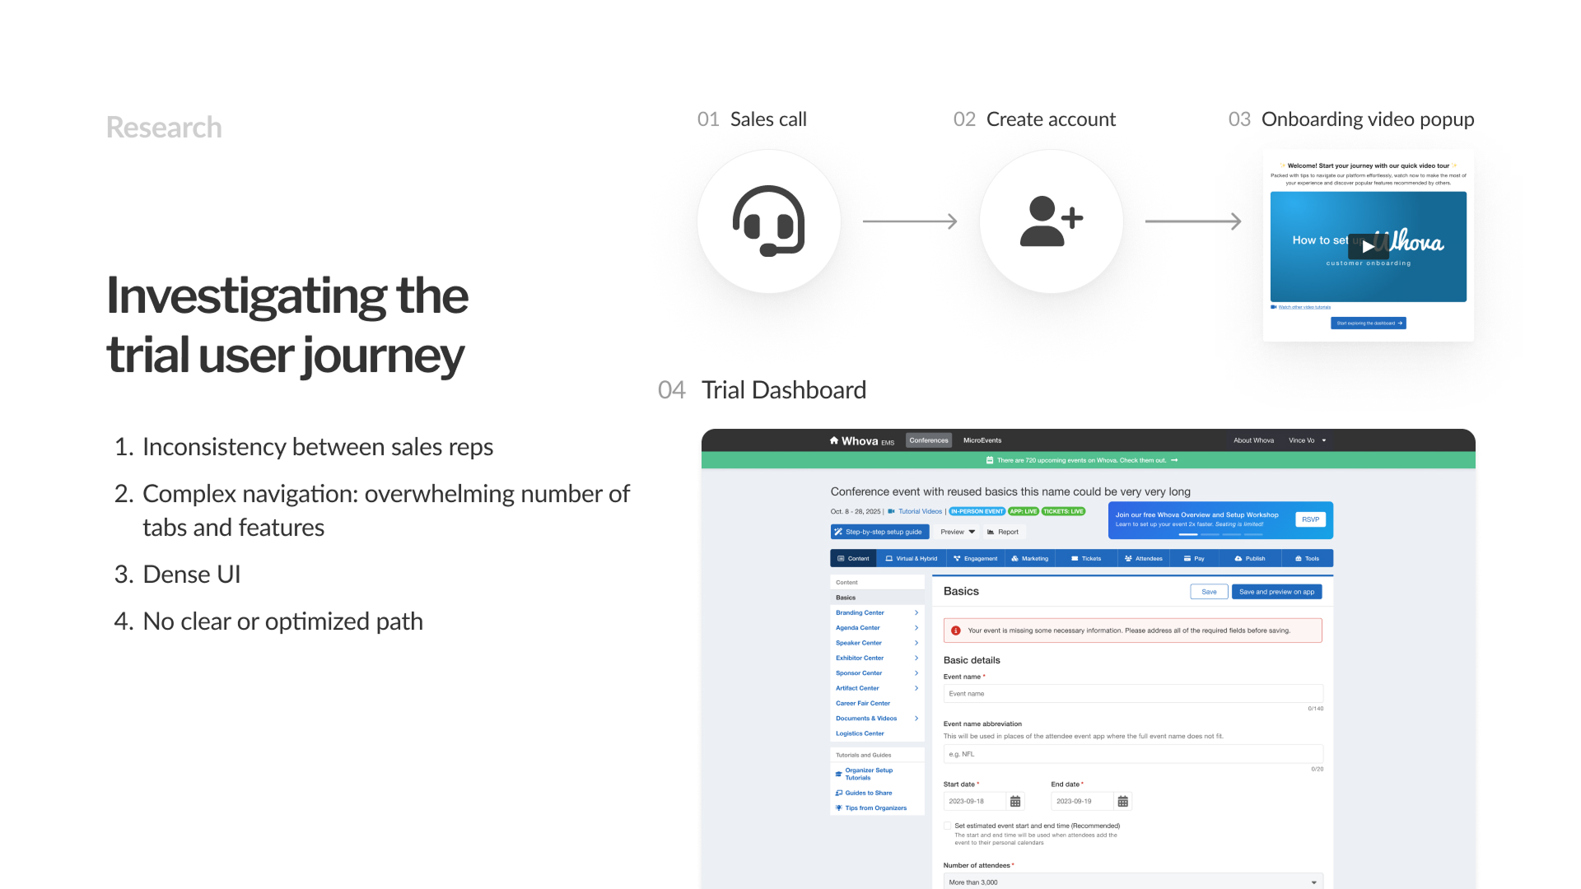Switch to the MicroEvents tab
This screenshot has height=889, width=1581.
tap(982, 440)
